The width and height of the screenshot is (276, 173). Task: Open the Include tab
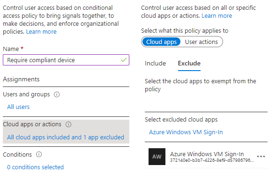tap(155, 64)
